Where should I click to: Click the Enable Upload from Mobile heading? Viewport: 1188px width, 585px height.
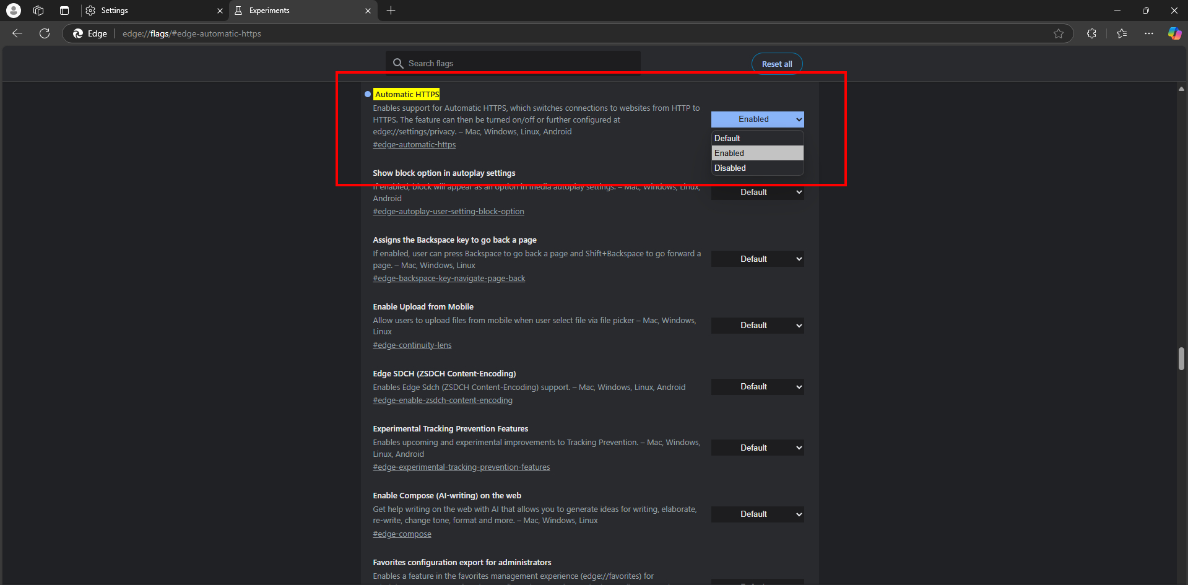pos(423,306)
